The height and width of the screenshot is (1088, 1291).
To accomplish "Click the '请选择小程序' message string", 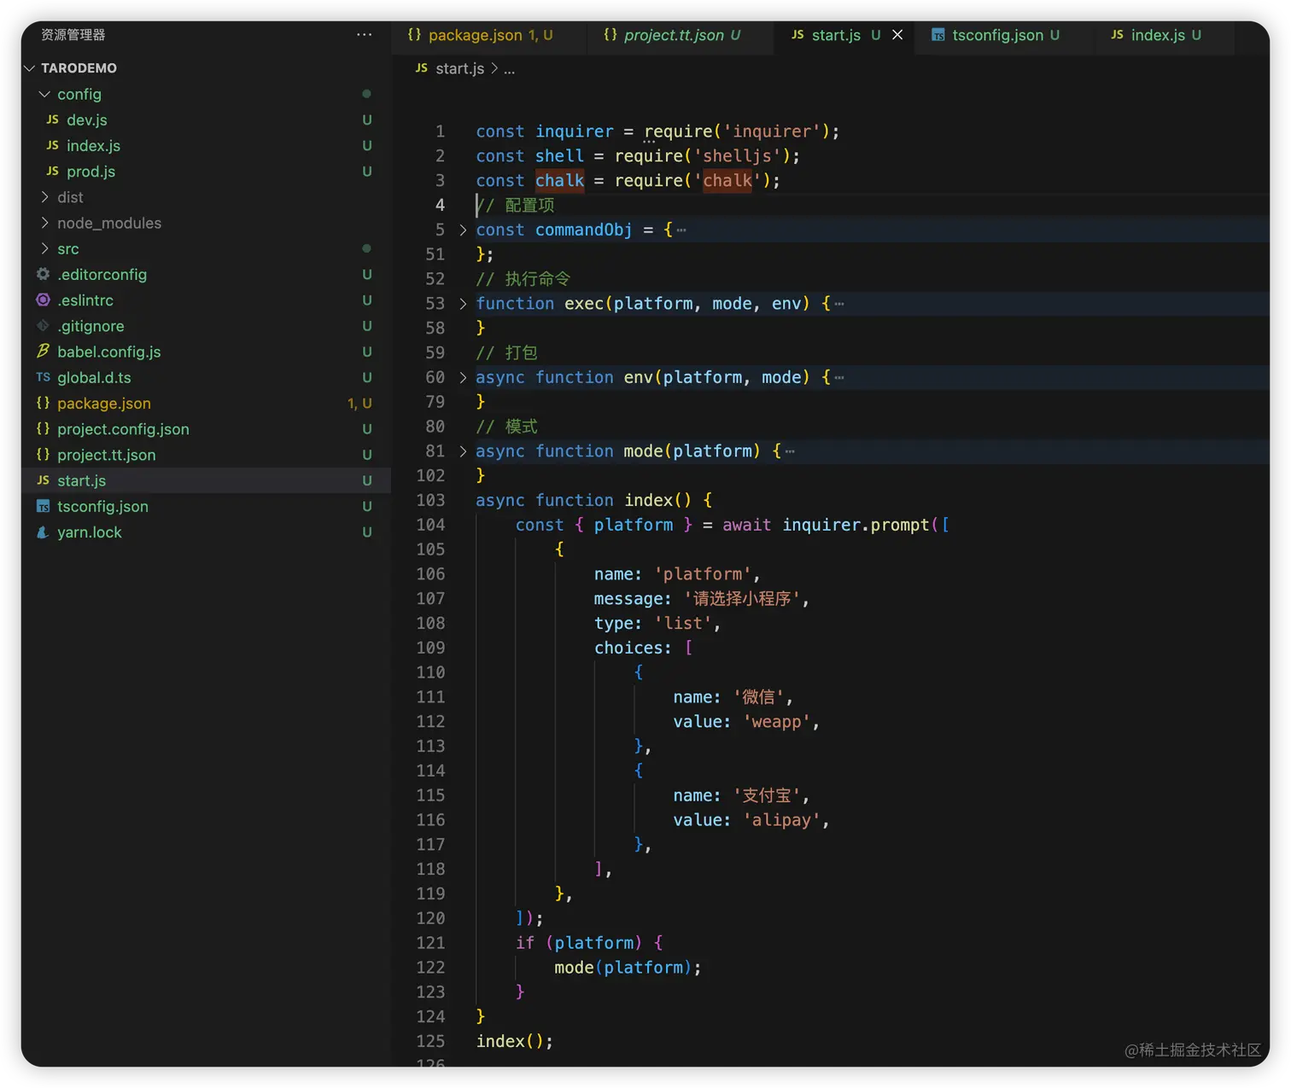I will point(742,599).
